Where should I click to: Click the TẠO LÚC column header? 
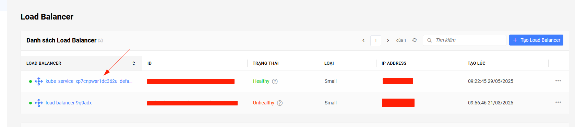[x=477, y=63]
